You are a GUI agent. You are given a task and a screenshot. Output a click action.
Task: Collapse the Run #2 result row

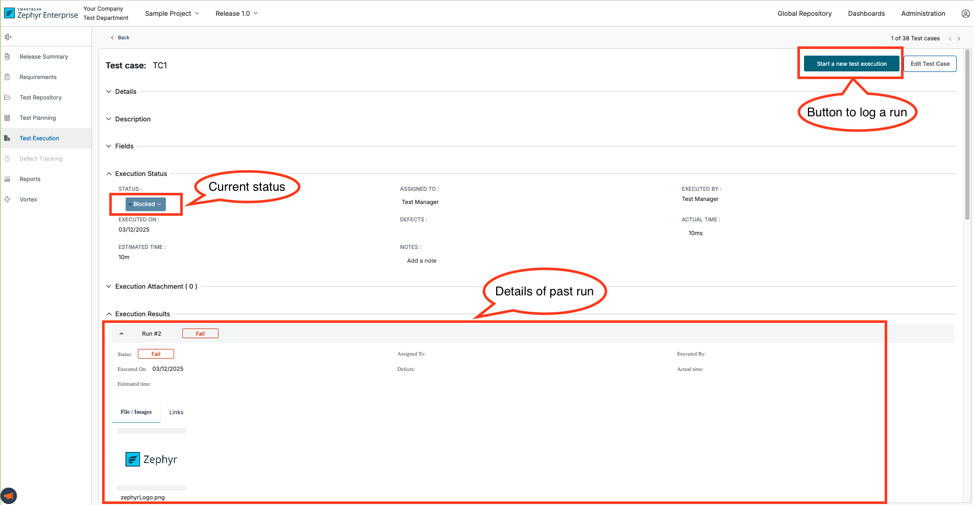click(x=121, y=334)
